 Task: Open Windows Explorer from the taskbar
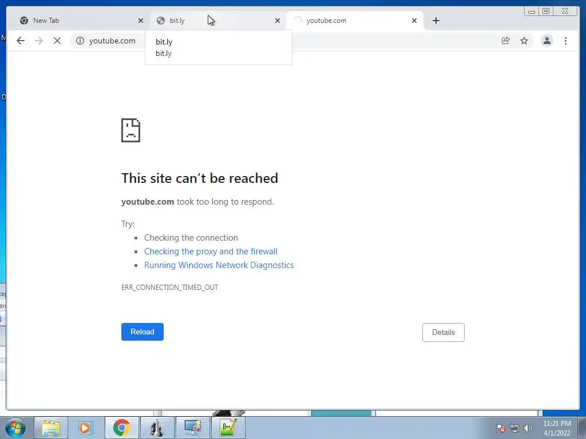click(x=51, y=428)
